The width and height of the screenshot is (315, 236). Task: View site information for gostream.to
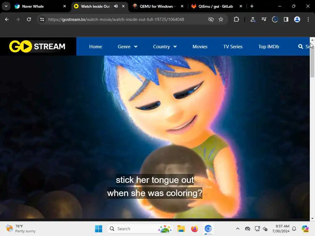tap(42, 19)
